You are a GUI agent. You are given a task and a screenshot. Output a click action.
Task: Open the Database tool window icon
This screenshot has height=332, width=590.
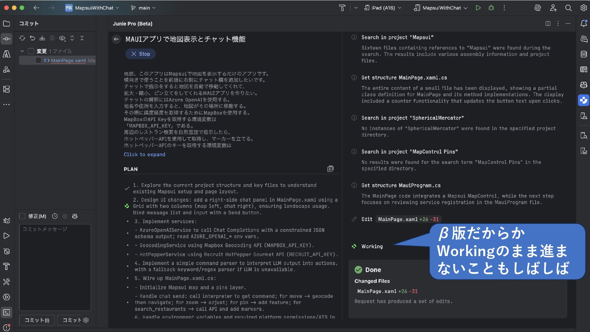(x=584, y=54)
